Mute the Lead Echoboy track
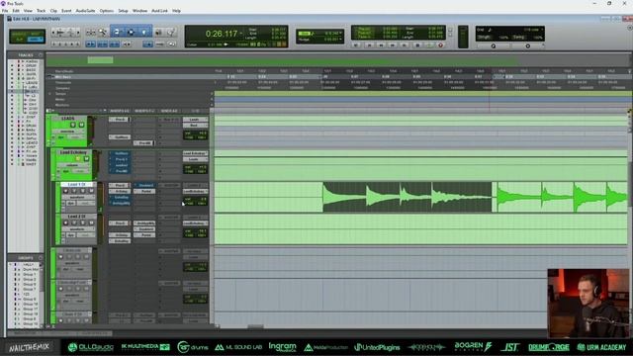 [x=86, y=159]
